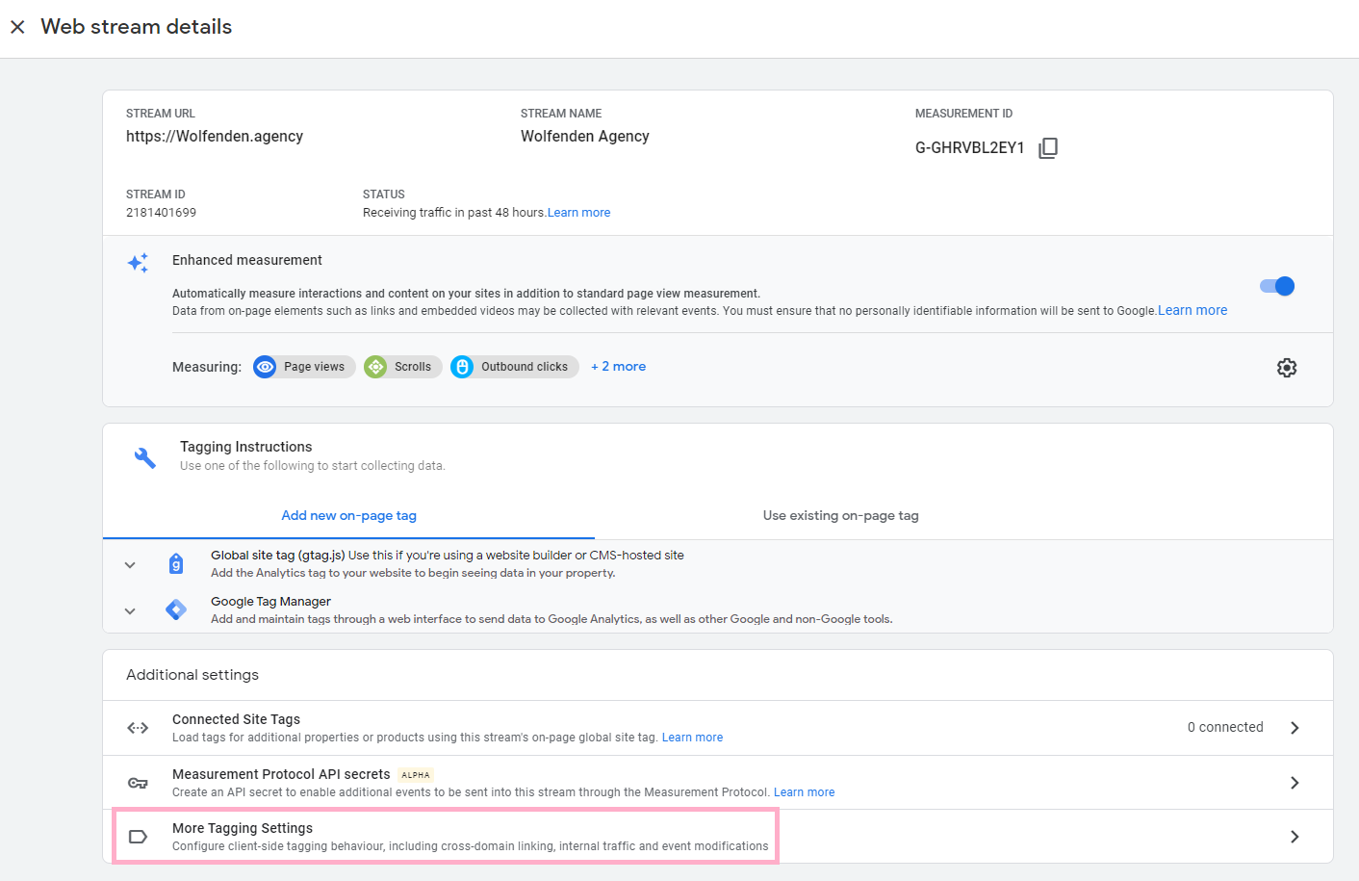1359x881 pixels.
Task: Expand the Google Tag Manager section
Action: click(130, 611)
